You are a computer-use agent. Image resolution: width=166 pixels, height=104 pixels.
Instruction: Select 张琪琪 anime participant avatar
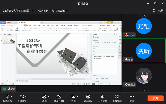click(x=144, y=76)
